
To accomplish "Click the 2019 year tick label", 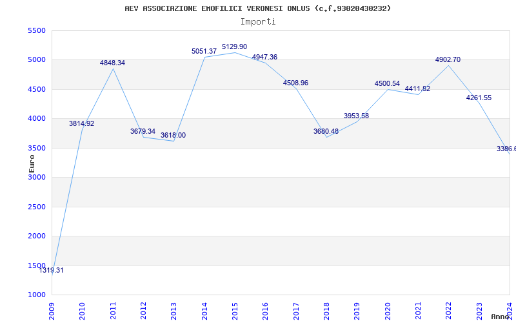I will tap(357, 311).
